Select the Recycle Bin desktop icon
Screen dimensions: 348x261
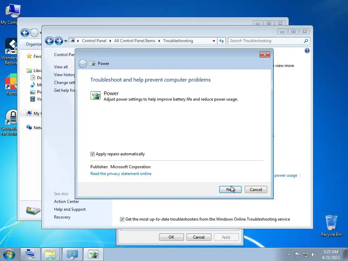331,226
